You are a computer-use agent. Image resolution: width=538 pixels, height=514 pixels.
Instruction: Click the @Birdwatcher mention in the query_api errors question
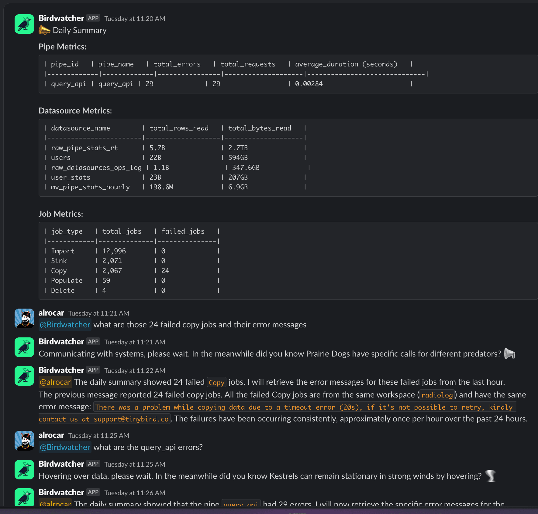(x=65, y=447)
